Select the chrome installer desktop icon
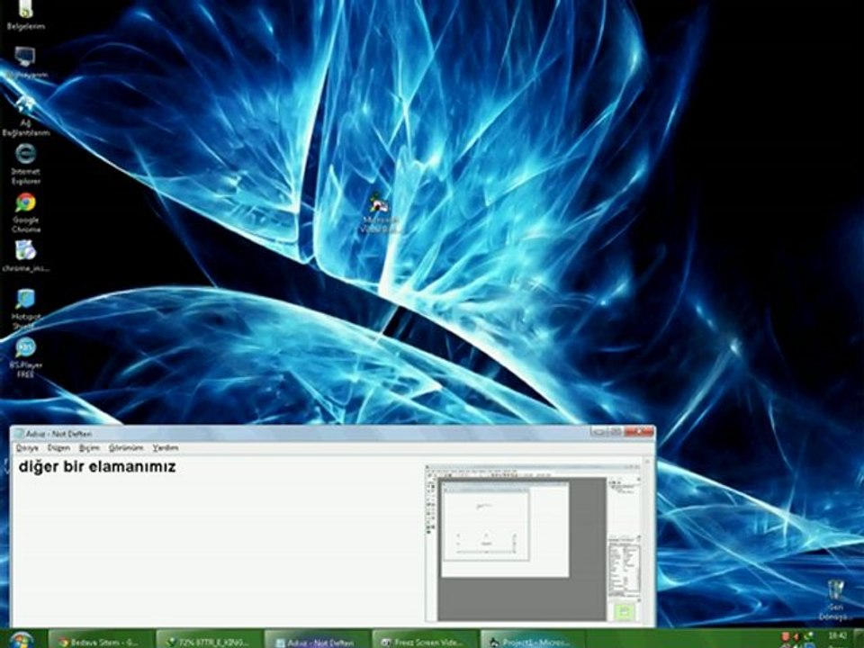Viewport: 864px width, 648px height. coord(25,256)
